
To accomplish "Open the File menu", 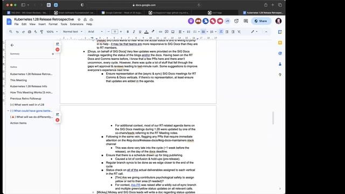I will tap(17, 24).
